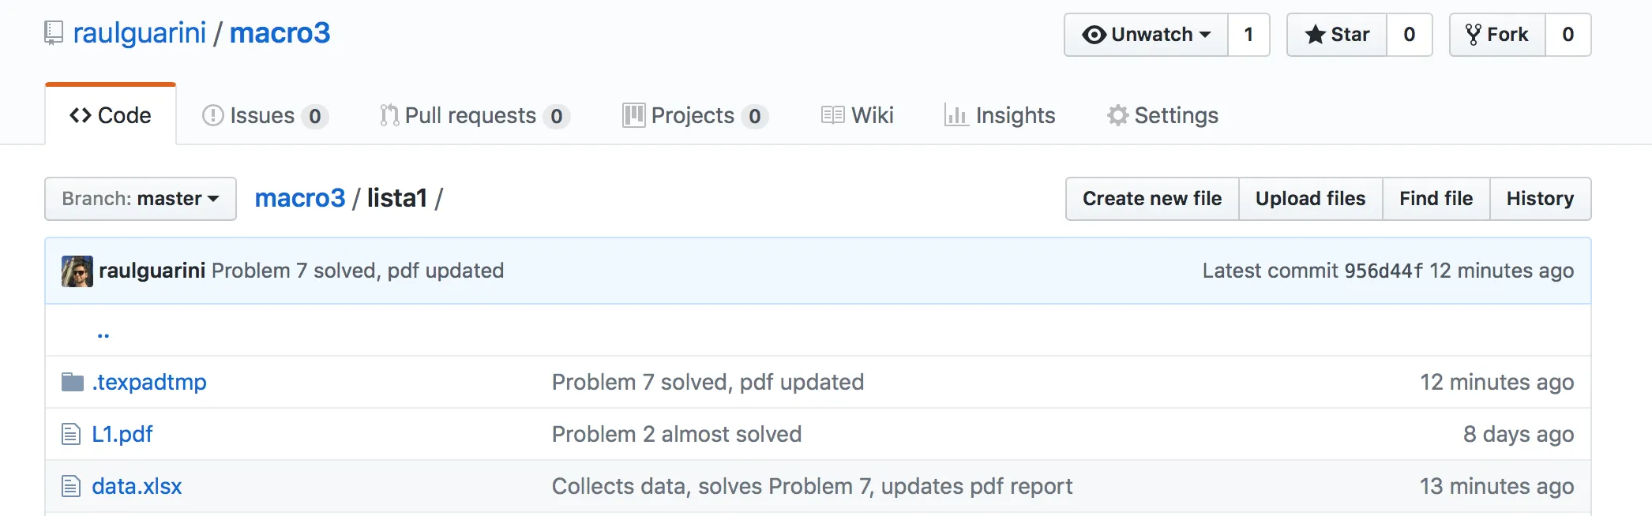Navigate up via the parent directory link
This screenshot has height=516, width=1652.
[x=103, y=332]
